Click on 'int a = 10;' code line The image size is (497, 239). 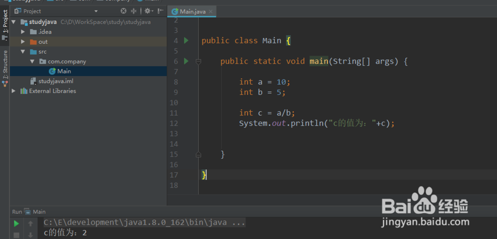265,82
